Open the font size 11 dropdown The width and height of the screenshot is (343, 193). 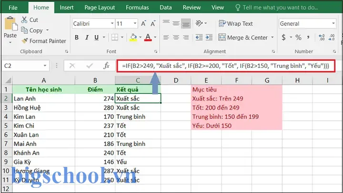point(135,23)
